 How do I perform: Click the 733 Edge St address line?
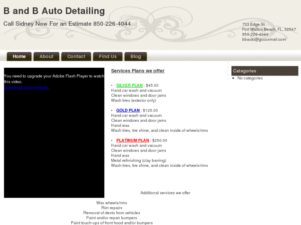coord(253,24)
